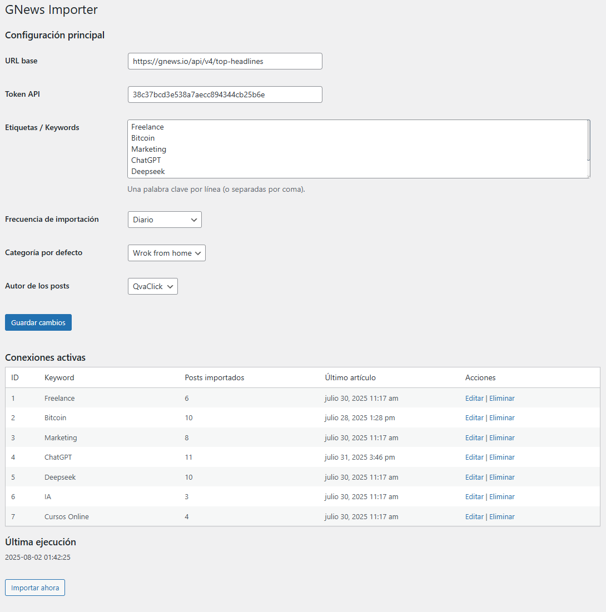Click the keywords textarea scrollbar

point(588,141)
